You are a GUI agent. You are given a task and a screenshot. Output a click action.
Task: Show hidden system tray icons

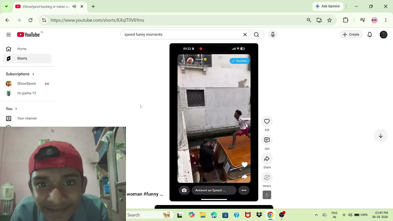point(316,215)
